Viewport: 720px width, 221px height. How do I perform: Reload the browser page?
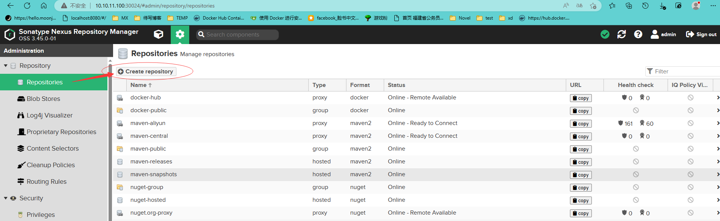coord(27,6)
